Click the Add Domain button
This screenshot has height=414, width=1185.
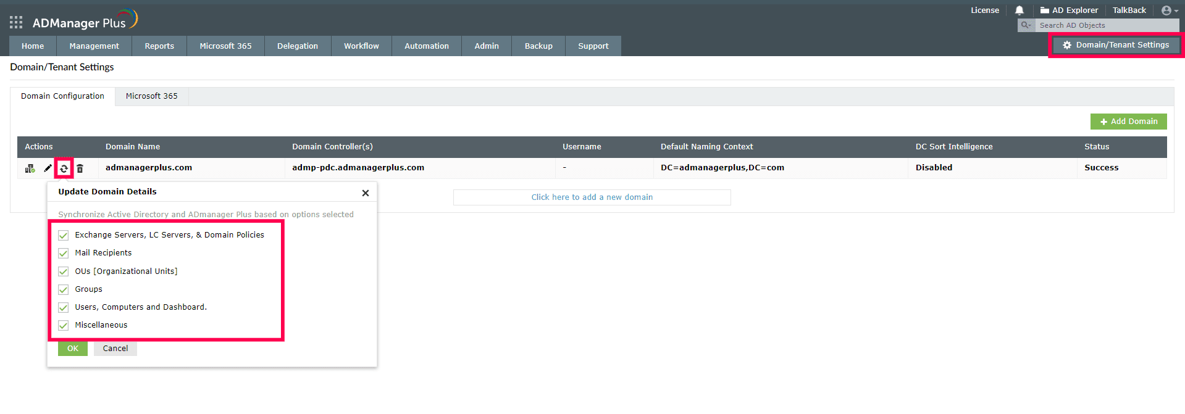click(x=1128, y=122)
